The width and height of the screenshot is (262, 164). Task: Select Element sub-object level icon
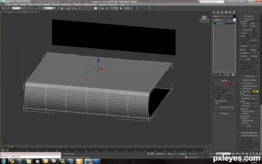coord(231,84)
